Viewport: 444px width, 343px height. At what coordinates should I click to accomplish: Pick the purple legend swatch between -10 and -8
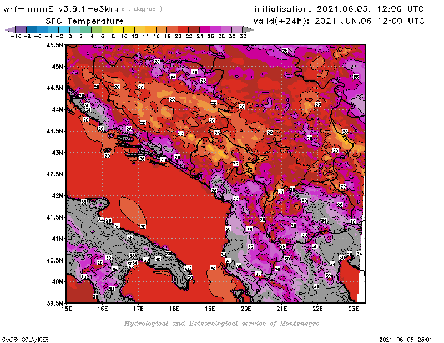tap(21, 30)
